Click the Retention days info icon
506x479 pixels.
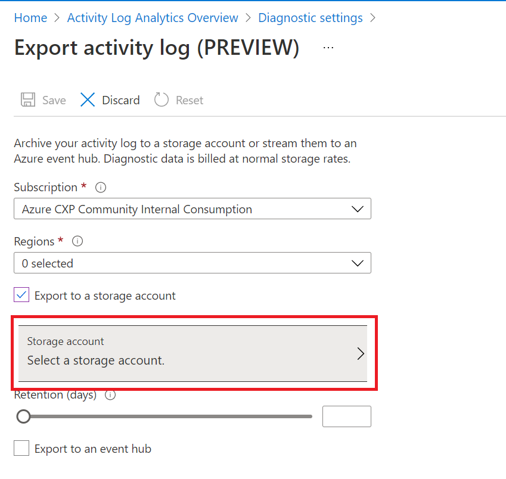tap(110, 395)
